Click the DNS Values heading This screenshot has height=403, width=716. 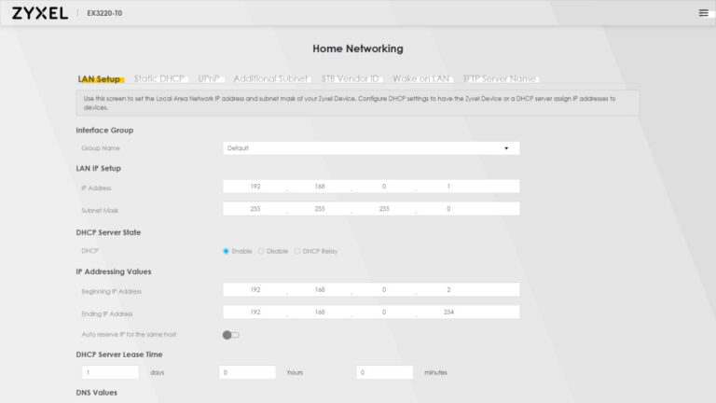click(96, 393)
